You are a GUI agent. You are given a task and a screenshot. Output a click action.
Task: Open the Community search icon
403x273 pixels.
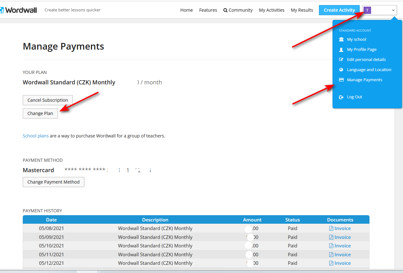click(x=225, y=10)
